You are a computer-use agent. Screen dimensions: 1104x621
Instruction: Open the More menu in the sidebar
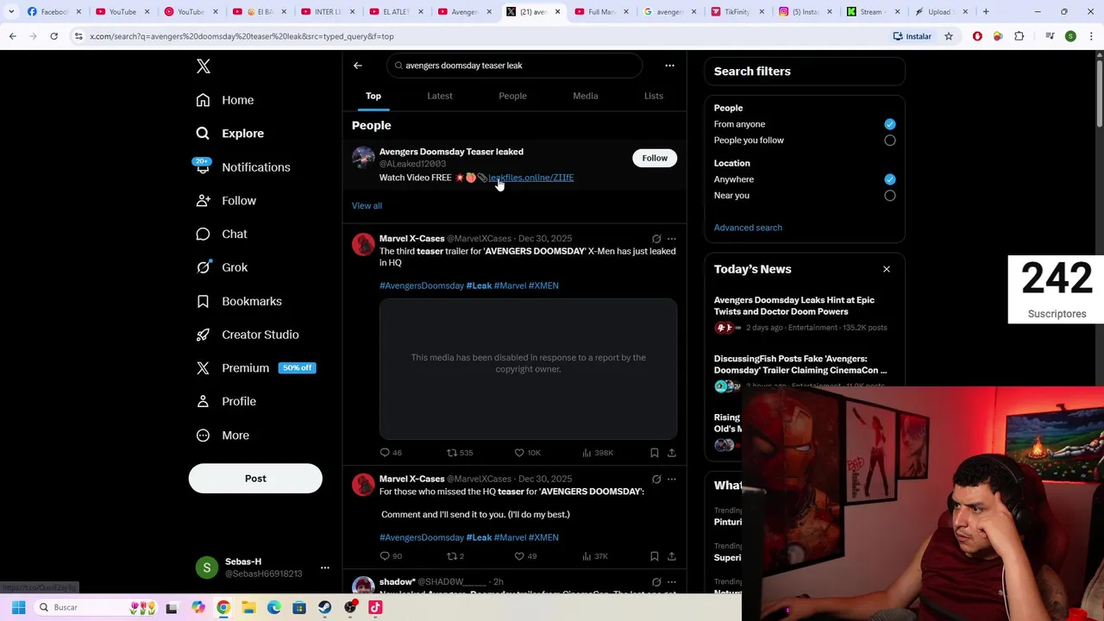click(x=223, y=436)
